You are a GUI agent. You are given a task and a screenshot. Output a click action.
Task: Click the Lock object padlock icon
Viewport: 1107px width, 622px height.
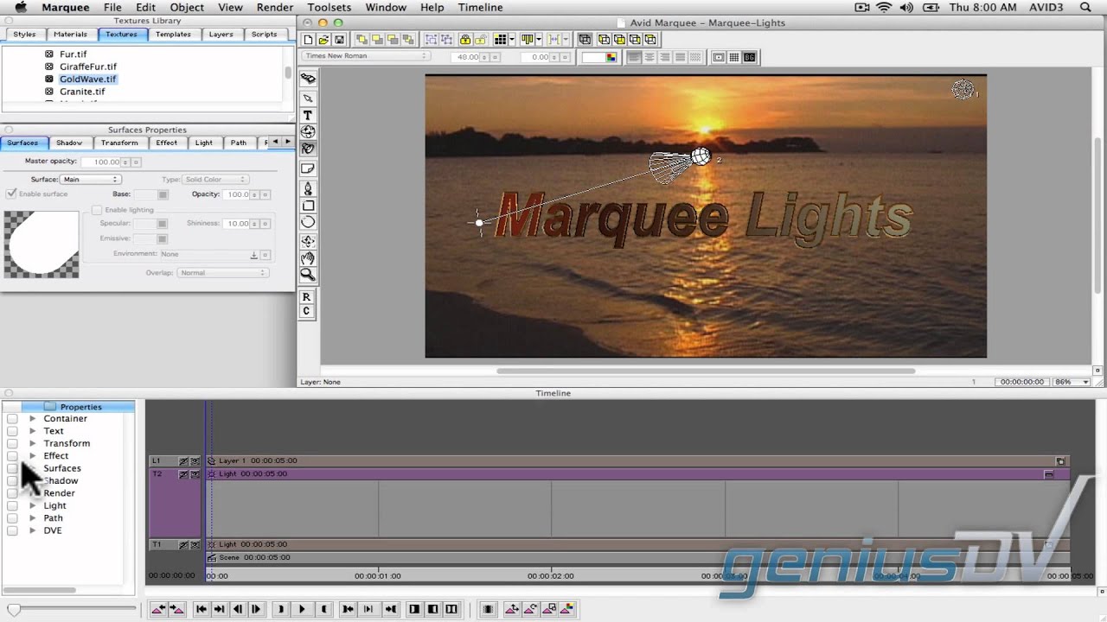[x=465, y=40]
